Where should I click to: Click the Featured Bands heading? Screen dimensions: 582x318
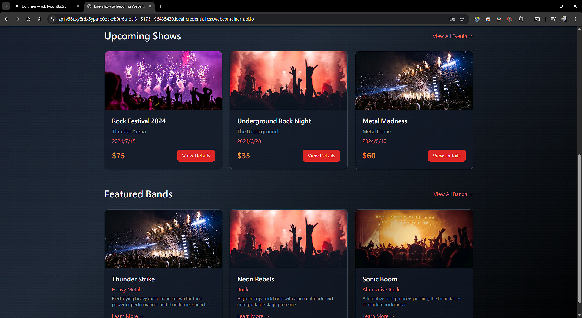139,194
